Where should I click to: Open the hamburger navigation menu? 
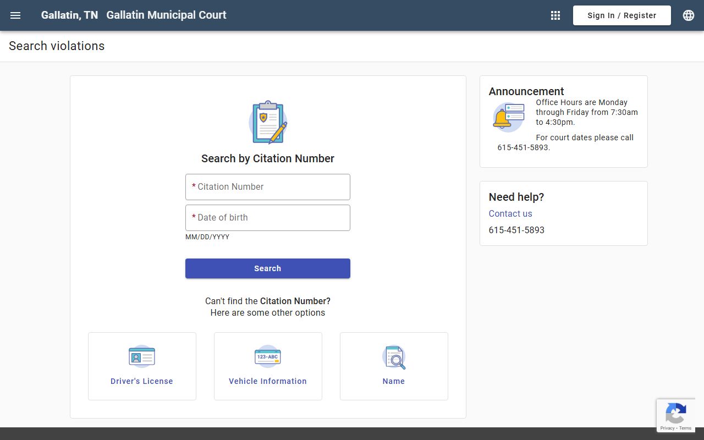[15, 15]
